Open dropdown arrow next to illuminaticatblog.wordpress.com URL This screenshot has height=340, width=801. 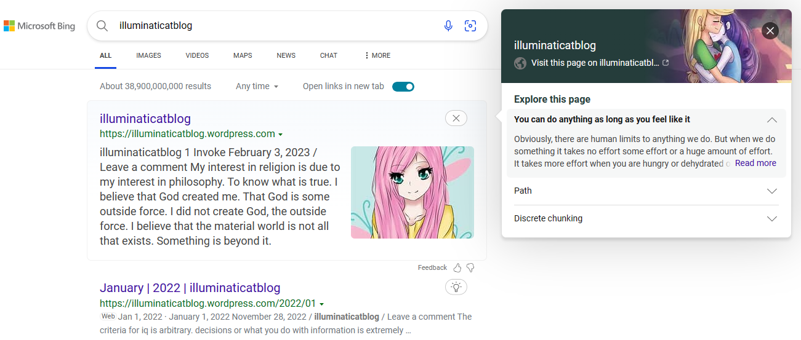click(x=281, y=135)
